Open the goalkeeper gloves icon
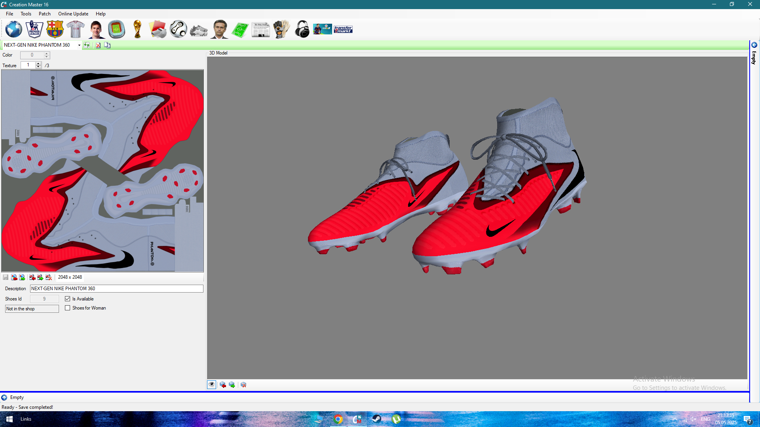The image size is (760, 427). pyautogui.click(x=281, y=30)
